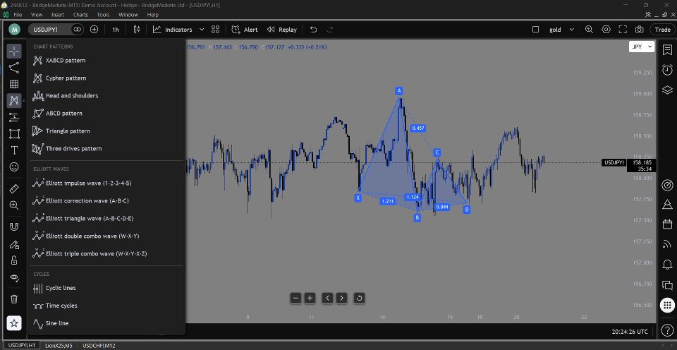Open the notifications bell panel
The image size is (677, 350).
pos(667,265)
